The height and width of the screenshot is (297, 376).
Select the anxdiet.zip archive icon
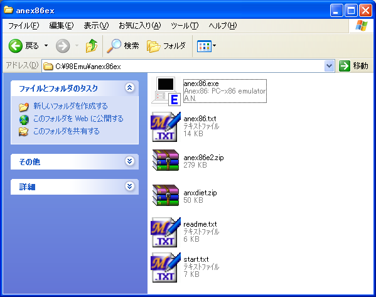pyautogui.click(x=166, y=195)
